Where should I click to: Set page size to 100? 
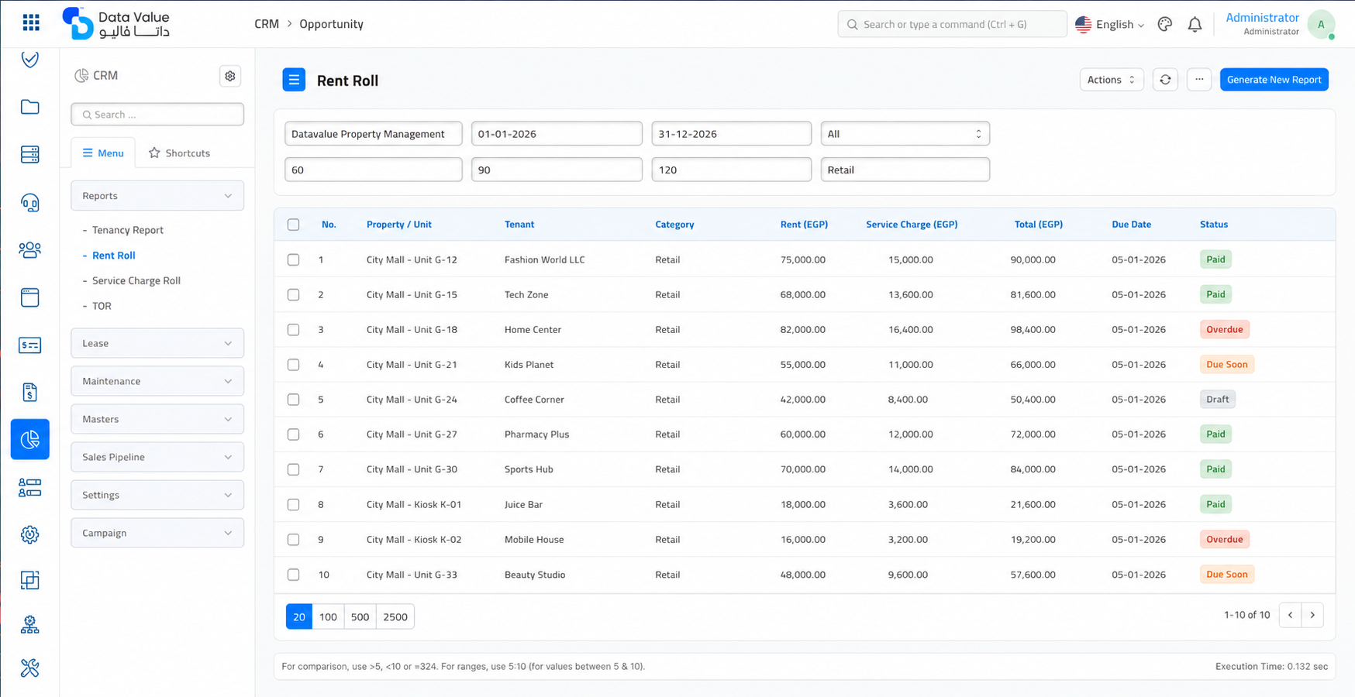[328, 616]
